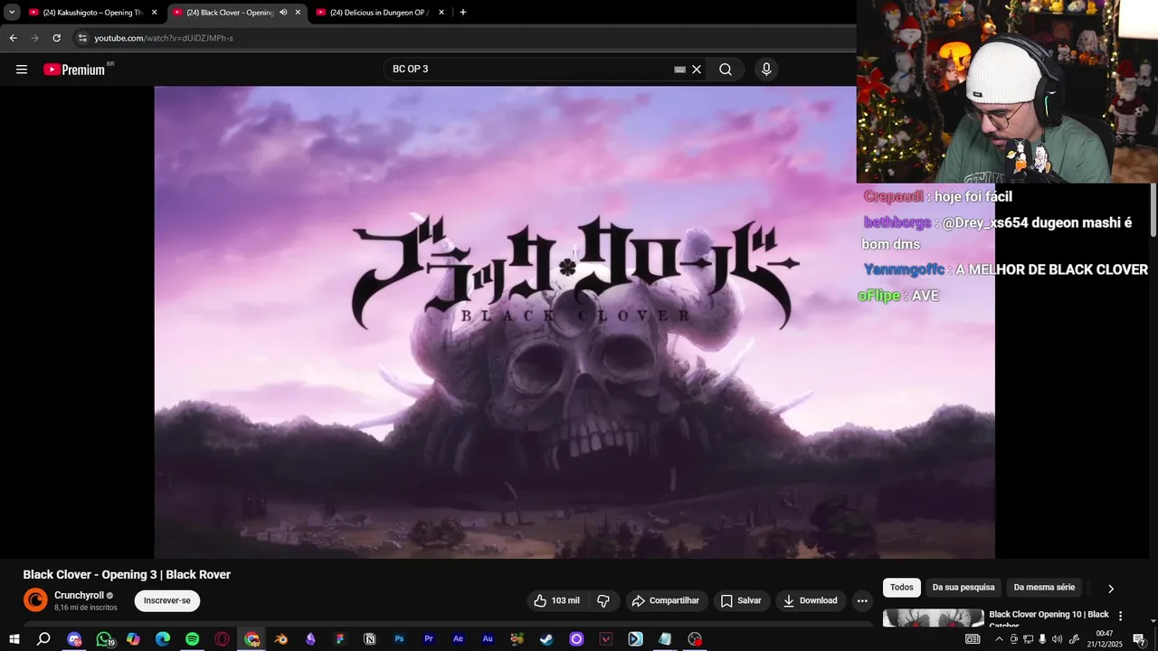Click the video title Black Clover - Opening 3
This screenshot has width=1158, height=651.
[x=127, y=574]
